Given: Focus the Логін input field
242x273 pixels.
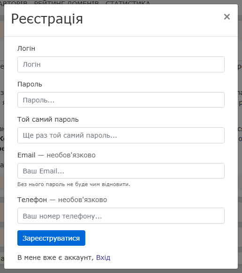Looking at the screenshot, I should 121,64.
